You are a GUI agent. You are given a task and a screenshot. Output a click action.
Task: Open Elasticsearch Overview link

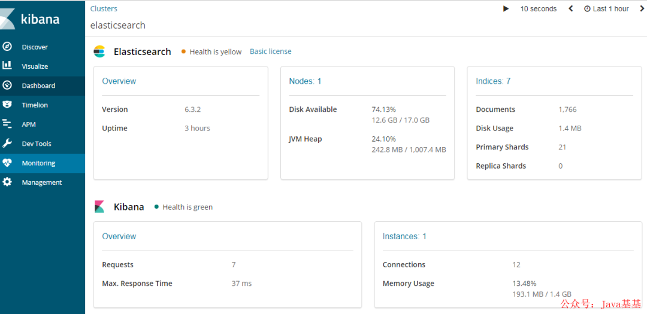click(119, 81)
